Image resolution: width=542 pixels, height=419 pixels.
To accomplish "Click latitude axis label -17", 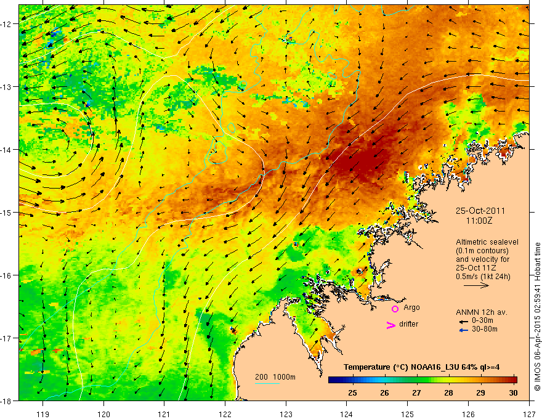I will click(6, 338).
